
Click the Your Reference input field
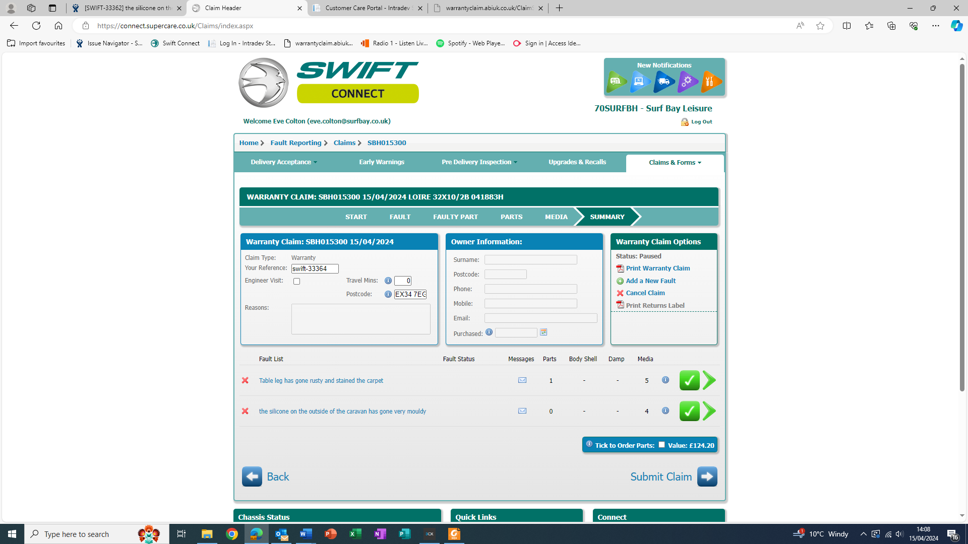pyautogui.click(x=315, y=268)
